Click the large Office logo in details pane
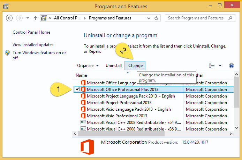The image size is (242, 160). click(87, 147)
